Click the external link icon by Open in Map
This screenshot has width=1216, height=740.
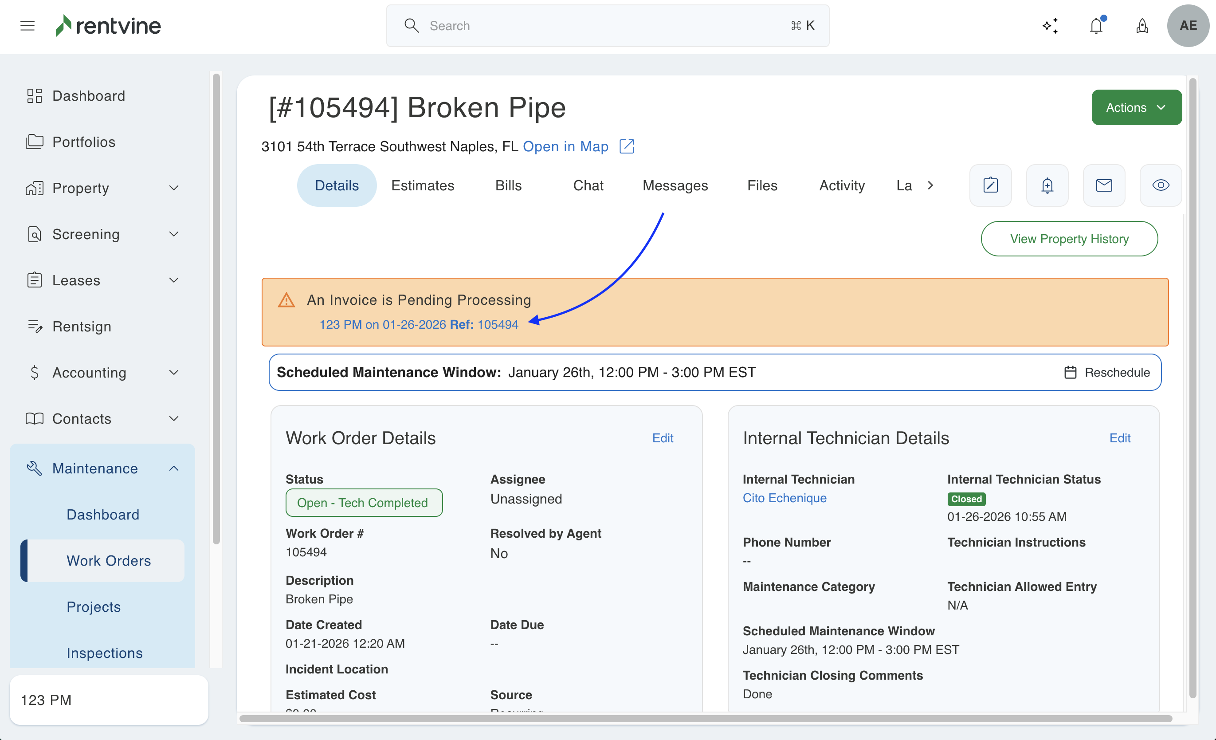point(627,146)
